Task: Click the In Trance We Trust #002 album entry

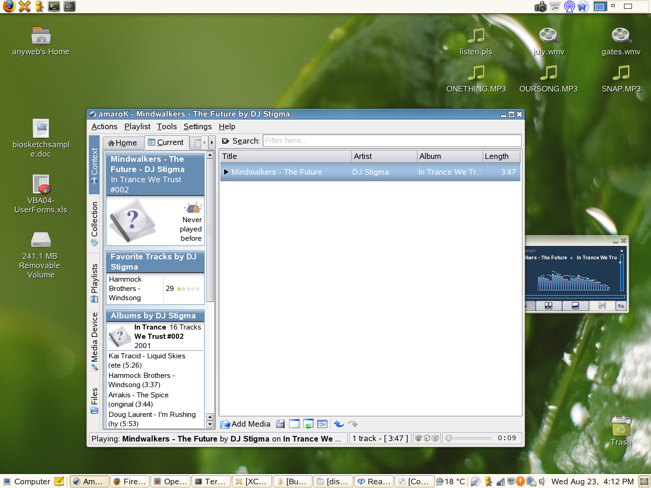Action: [155, 336]
